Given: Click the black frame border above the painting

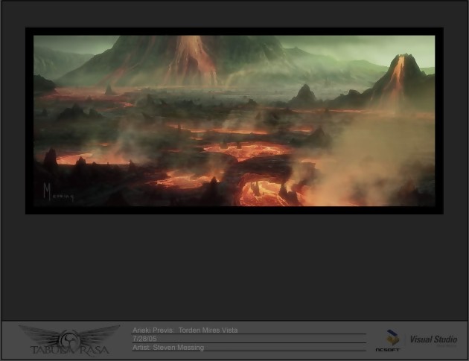Looking at the screenshot, I should 234,31.
